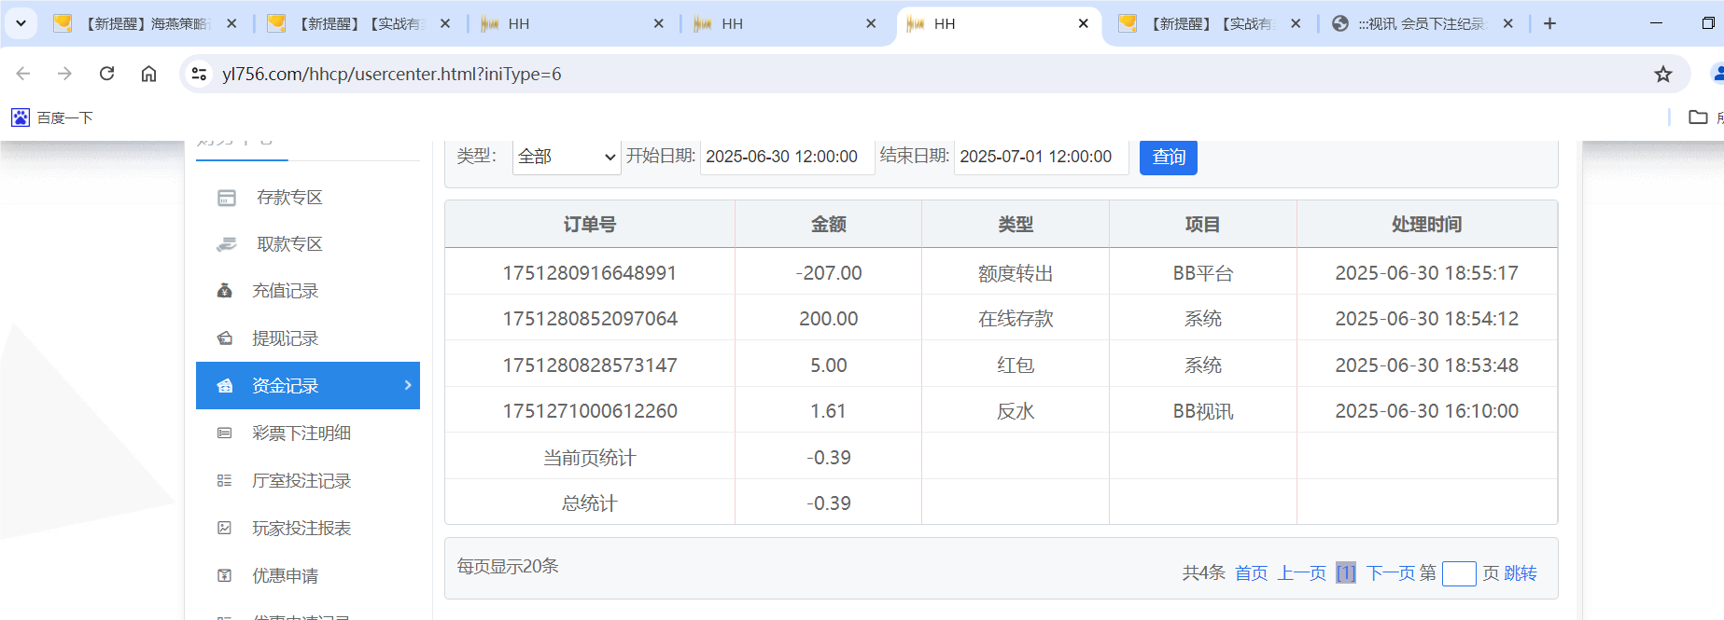This screenshot has width=1724, height=620.
Task: Click the 跳转 page jump link
Action: pyautogui.click(x=1520, y=573)
